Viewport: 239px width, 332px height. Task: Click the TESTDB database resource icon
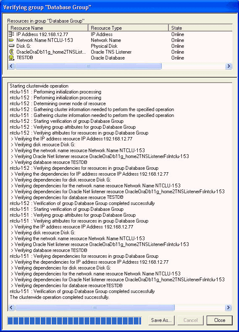click(11, 57)
